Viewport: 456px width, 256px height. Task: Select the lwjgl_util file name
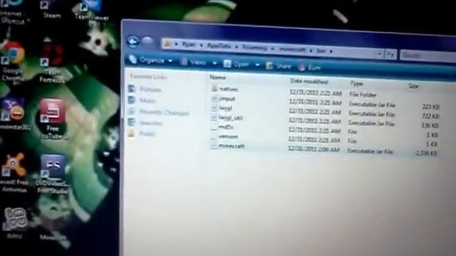[231, 118]
